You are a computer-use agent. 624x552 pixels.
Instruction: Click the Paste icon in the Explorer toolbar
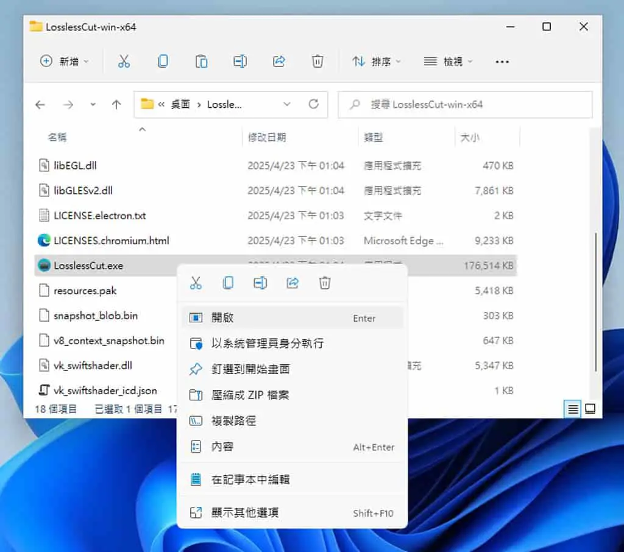(201, 62)
